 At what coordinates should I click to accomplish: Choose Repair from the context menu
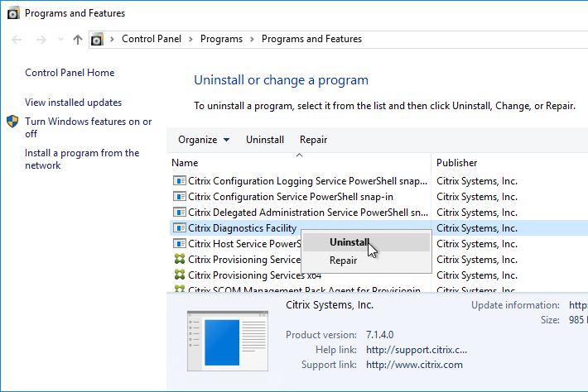pyautogui.click(x=366, y=261)
